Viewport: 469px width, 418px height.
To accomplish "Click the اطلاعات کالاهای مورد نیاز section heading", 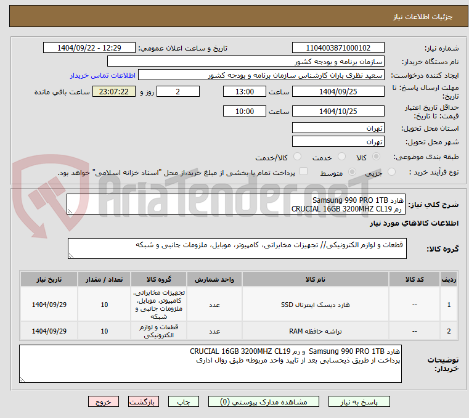I will click(x=414, y=223).
